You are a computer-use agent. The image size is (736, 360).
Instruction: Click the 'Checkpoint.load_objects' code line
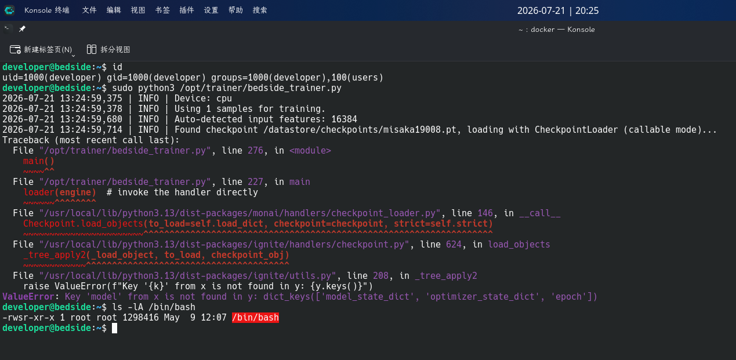tap(258, 224)
